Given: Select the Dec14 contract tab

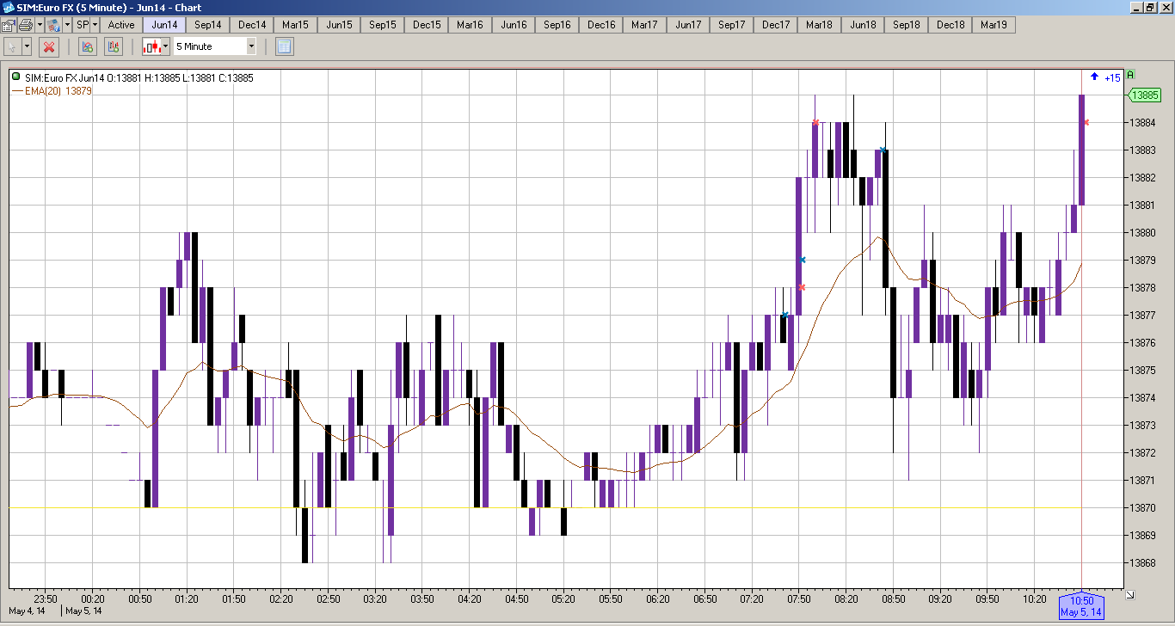Looking at the screenshot, I should pyautogui.click(x=252, y=25).
